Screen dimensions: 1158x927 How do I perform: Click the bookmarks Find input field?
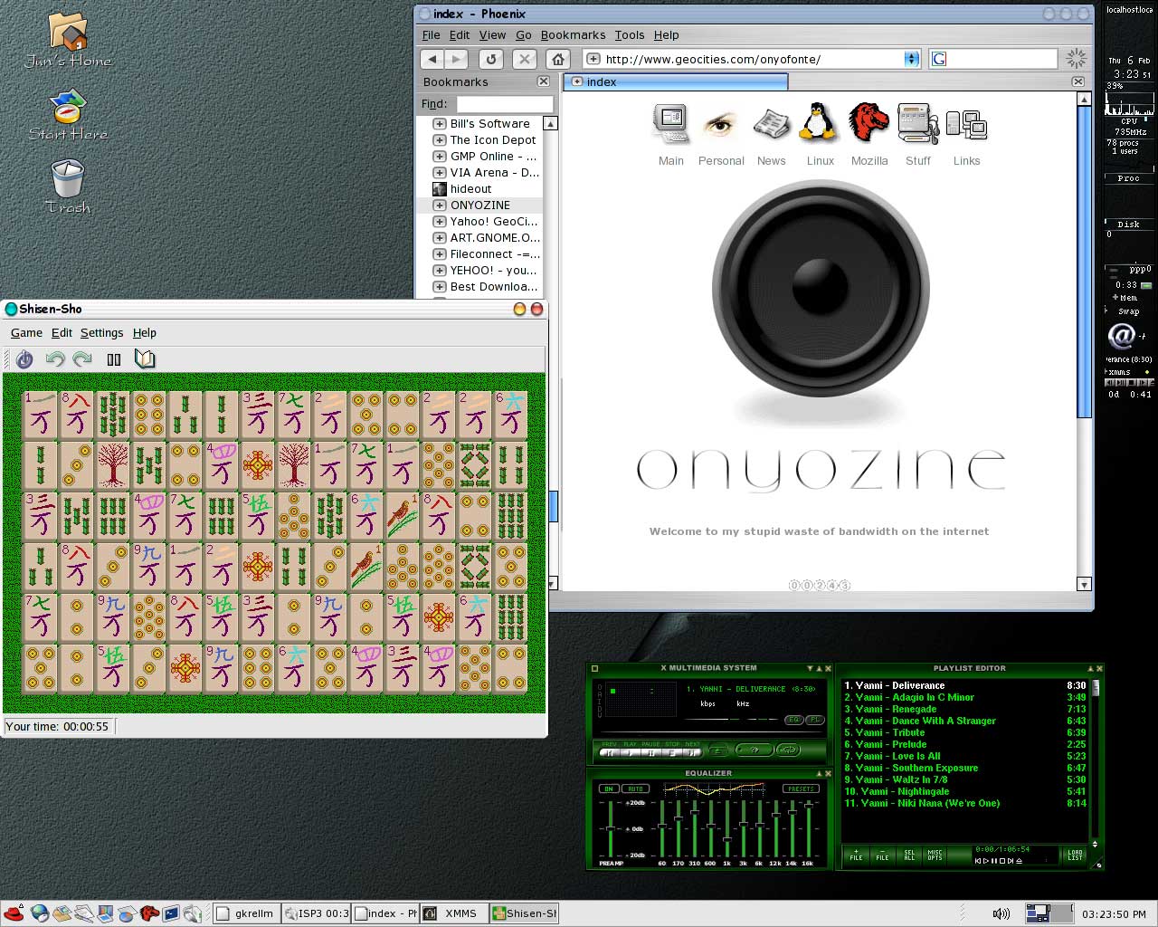tap(504, 104)
